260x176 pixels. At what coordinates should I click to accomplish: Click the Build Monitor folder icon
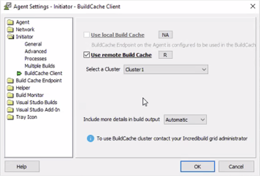10,95
